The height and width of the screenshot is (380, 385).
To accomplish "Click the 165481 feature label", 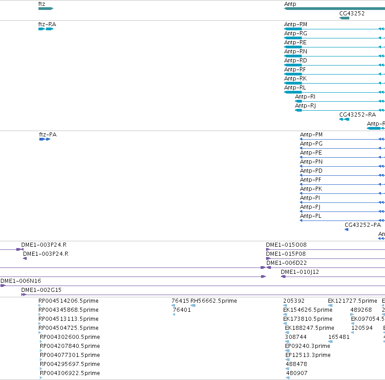I will (339, 337).
